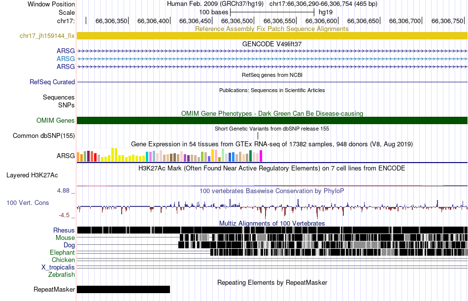Image resolution: width=468 pixels, height=301 pixels.
Task: Click the Scale label
Action: (x=67, y=12)
